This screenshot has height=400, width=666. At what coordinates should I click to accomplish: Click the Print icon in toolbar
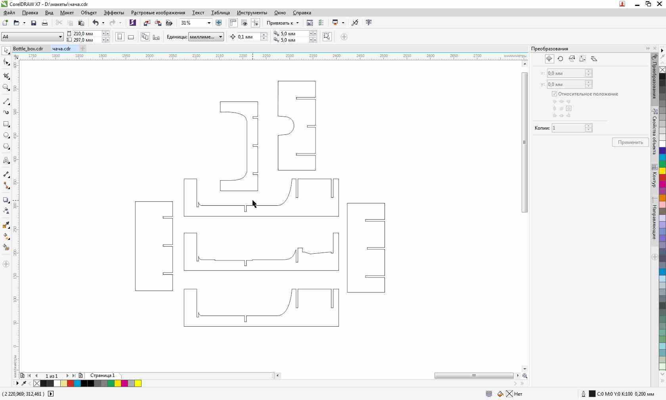pos(45,23)
